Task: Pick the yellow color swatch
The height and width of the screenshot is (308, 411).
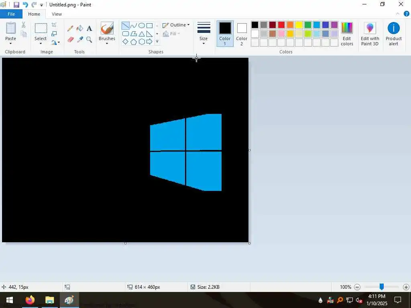Action: tap(299, 25)
